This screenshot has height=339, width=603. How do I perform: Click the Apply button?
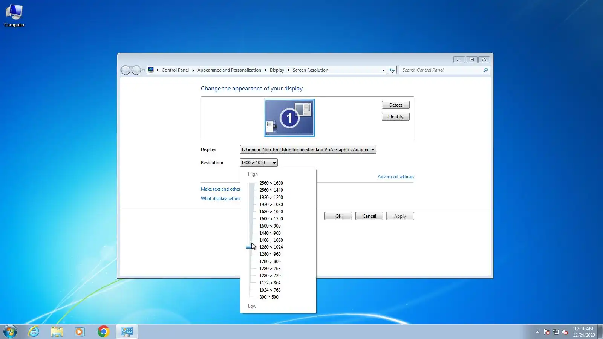tap(400, 216)
